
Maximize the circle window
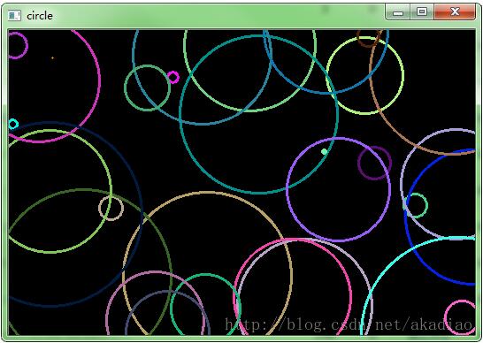[422, 12]
